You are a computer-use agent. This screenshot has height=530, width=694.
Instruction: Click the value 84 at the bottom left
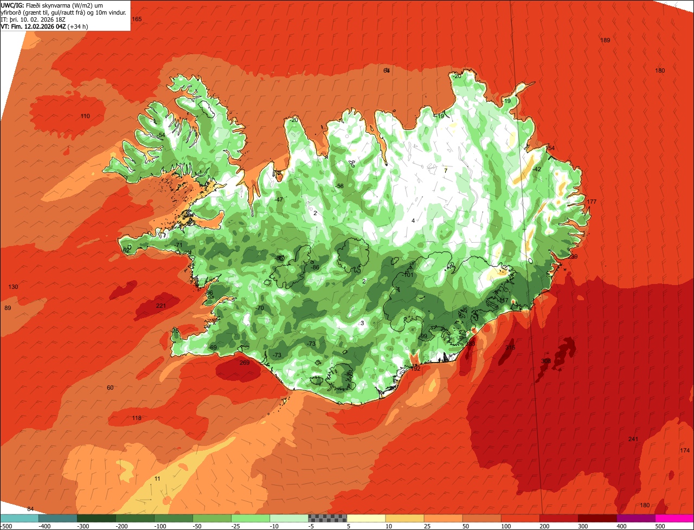pyautogui.click(x=30, y=509)
